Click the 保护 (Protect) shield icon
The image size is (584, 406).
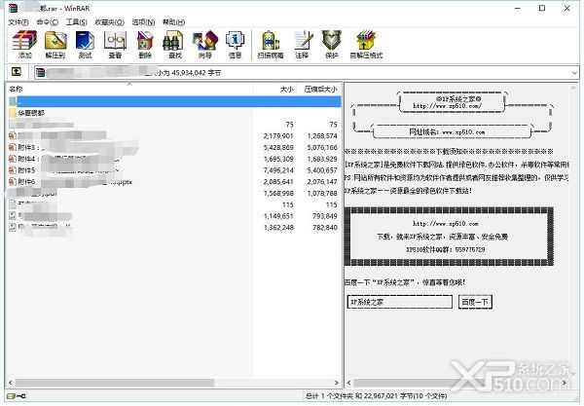tap(332, 41)
